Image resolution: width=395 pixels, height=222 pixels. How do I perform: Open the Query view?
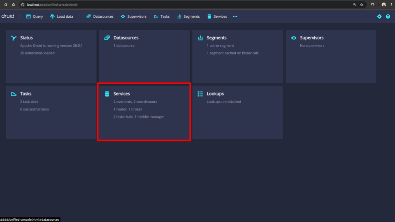tap(34, 16)
